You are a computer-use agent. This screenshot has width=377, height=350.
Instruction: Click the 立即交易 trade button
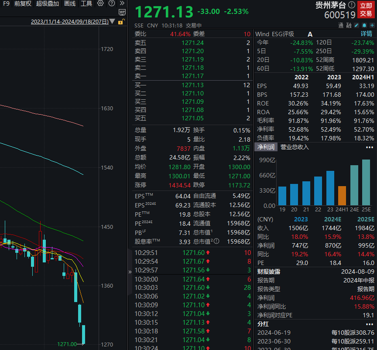point(366,10)
